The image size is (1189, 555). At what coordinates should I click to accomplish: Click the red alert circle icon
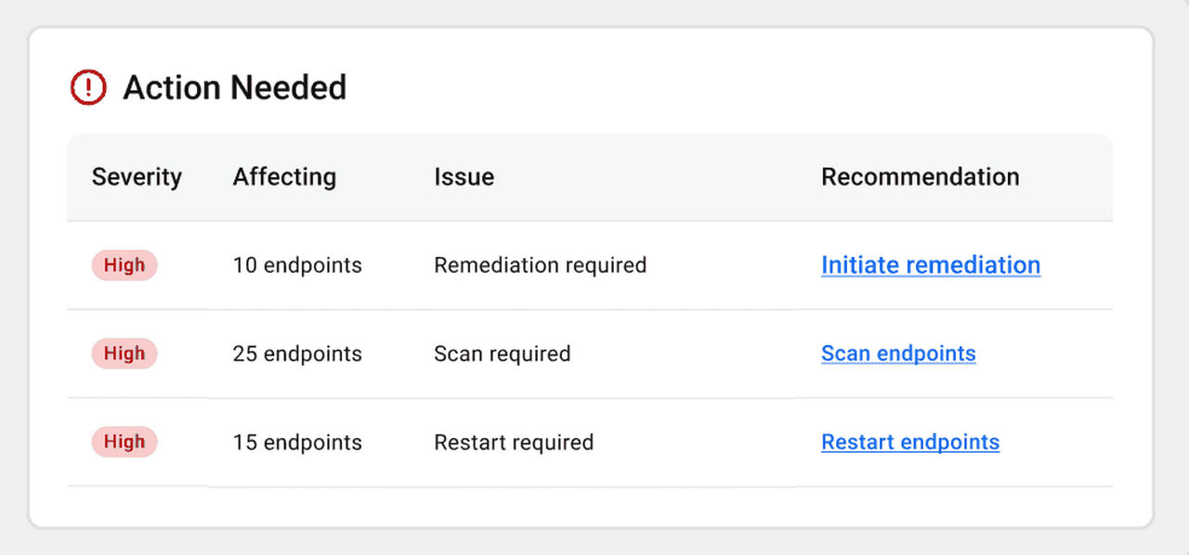pyautogui.click(x=88, y=87)
